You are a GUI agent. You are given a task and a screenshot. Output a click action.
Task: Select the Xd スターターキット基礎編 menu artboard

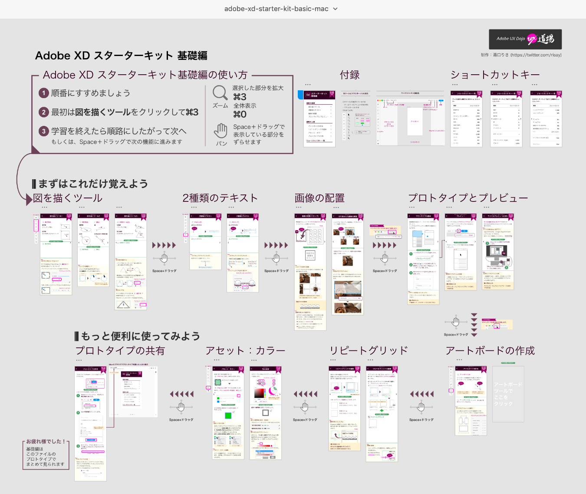coord(319,119)
